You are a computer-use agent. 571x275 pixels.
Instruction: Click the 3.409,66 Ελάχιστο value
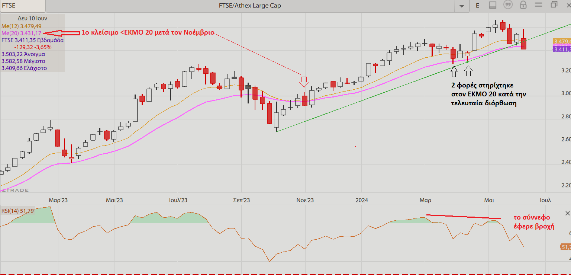pyautogui.click(x=24, y=68)
